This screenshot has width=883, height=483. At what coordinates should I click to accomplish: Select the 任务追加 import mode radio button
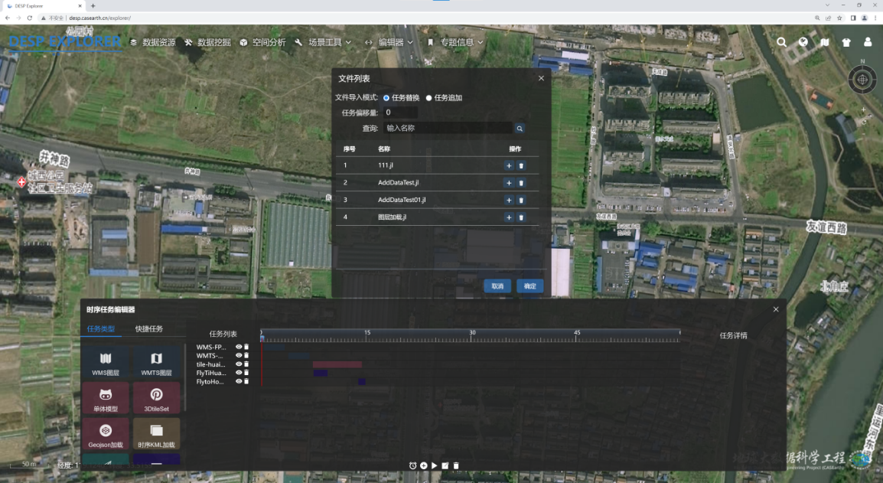[429, 98]
